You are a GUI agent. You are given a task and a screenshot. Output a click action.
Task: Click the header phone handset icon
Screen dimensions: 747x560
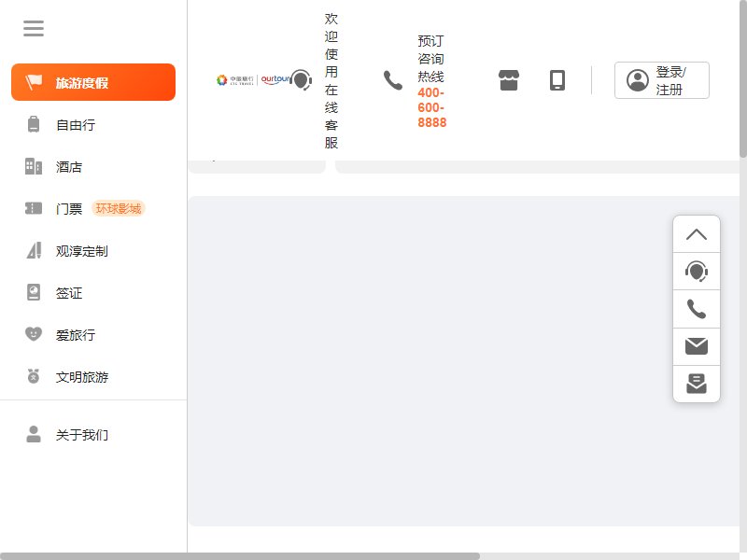(393, 80)
